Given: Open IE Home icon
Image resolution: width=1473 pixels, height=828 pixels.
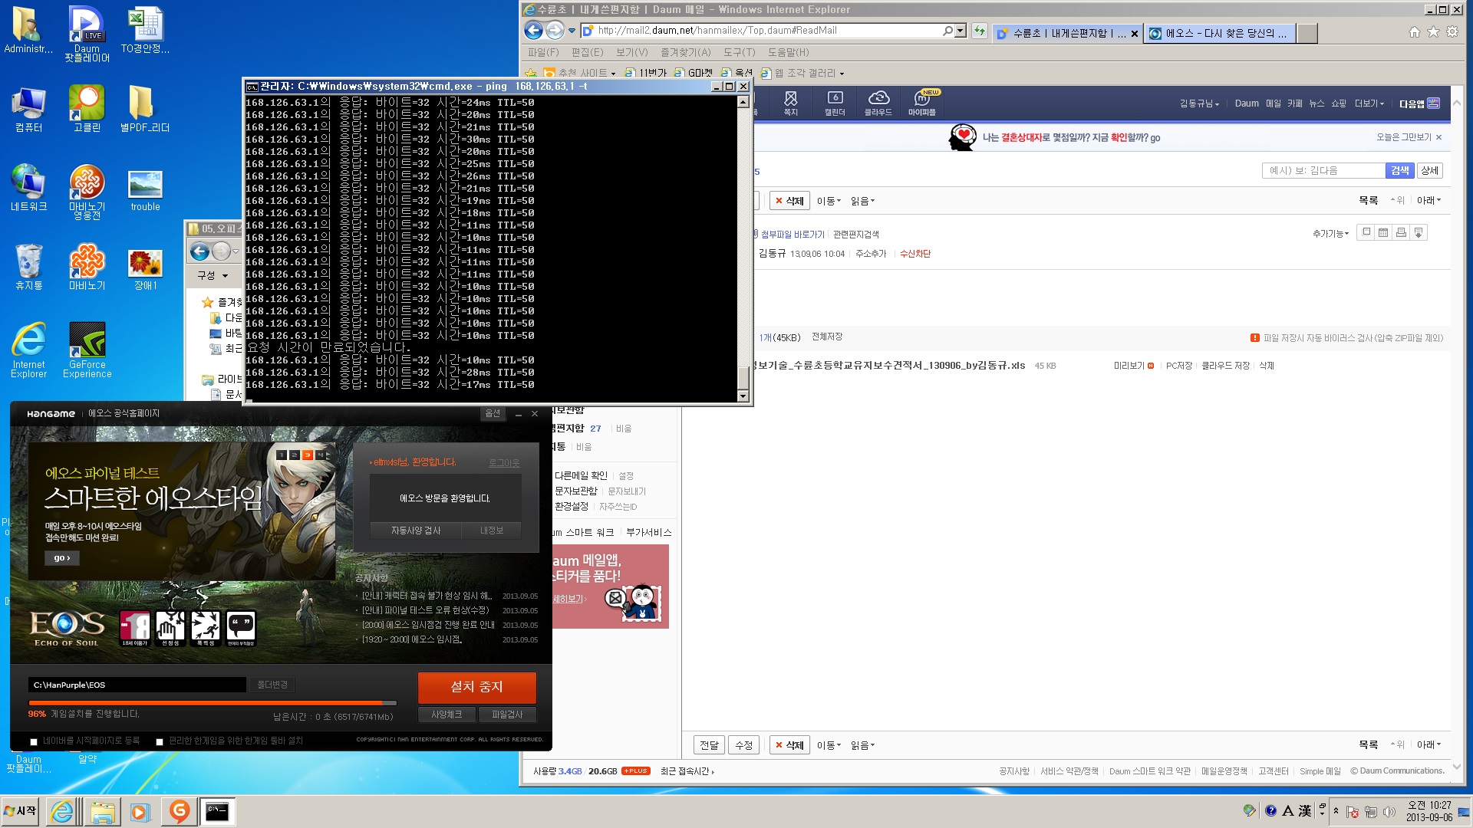Looking at the screenshot, I should (x=1414, y=32).
